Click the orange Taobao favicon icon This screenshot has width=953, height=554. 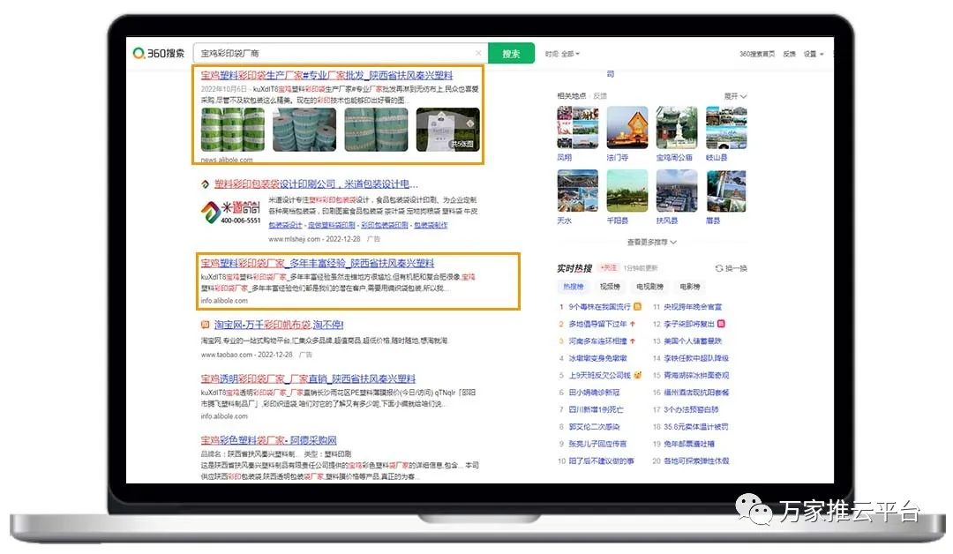pos(205,326)
